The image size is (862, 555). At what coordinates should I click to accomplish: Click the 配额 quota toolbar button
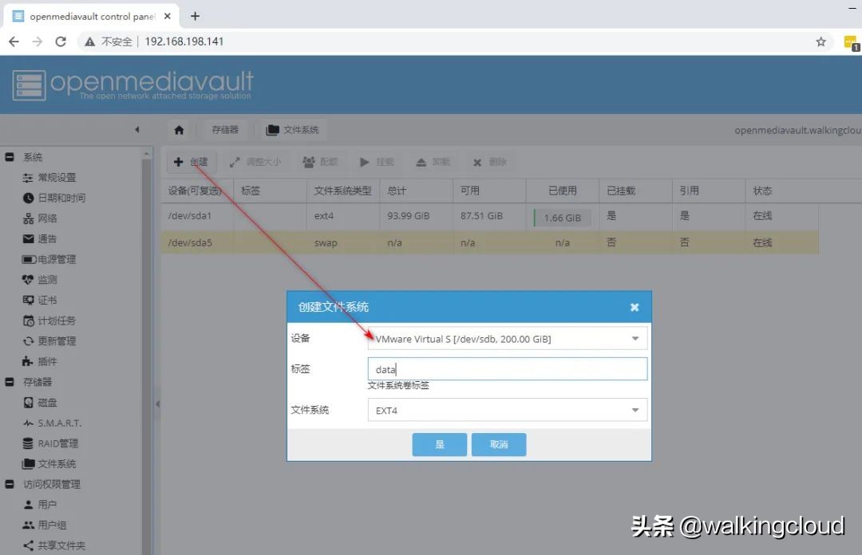(x=321, y=162)
